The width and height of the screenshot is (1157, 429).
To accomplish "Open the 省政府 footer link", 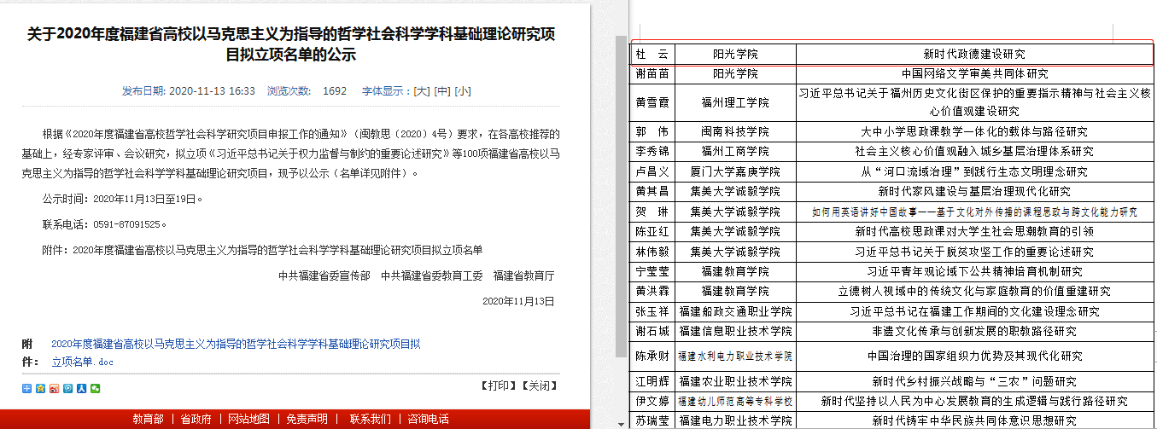I will tap(196, 419).
